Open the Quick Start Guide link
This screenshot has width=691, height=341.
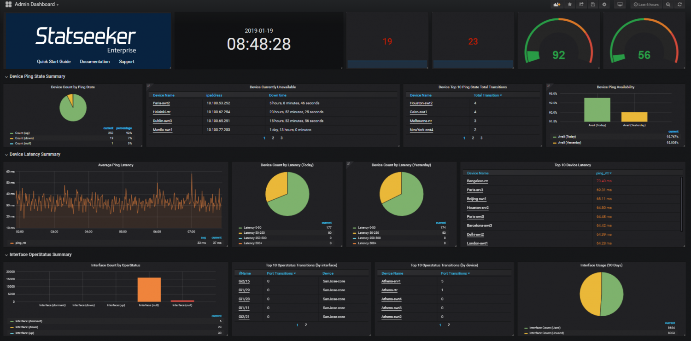click(x=54, y=62)
